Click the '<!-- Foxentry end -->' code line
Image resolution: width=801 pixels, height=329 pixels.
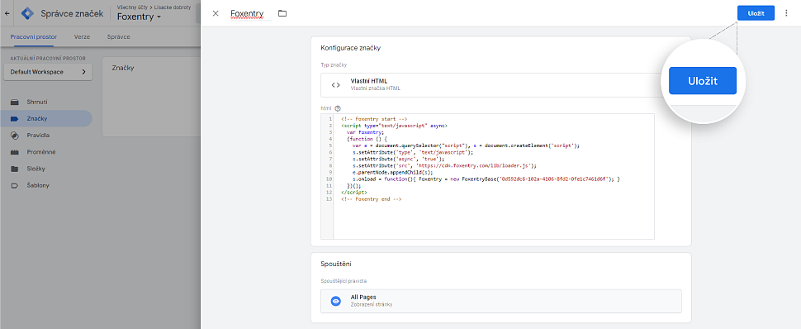[372, 199]
